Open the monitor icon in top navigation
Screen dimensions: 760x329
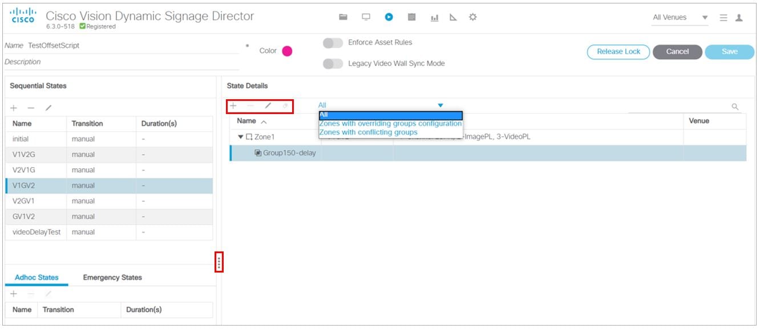tap(366, 17)
